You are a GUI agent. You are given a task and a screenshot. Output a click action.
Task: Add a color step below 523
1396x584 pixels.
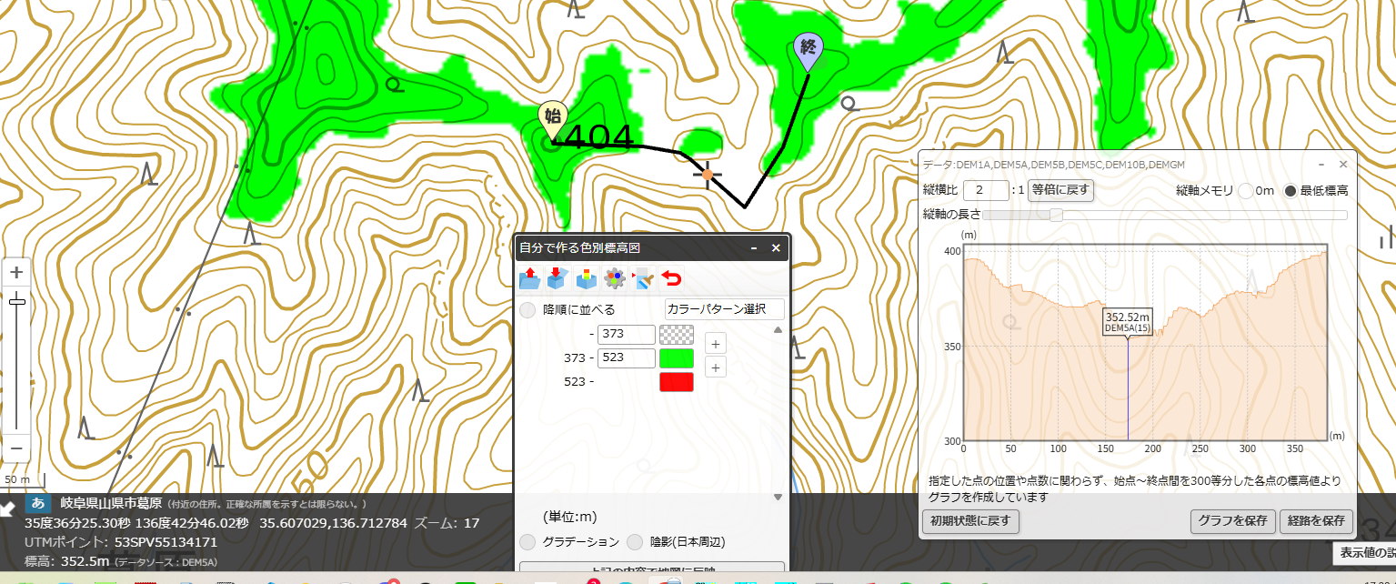(x=716, y=368)
